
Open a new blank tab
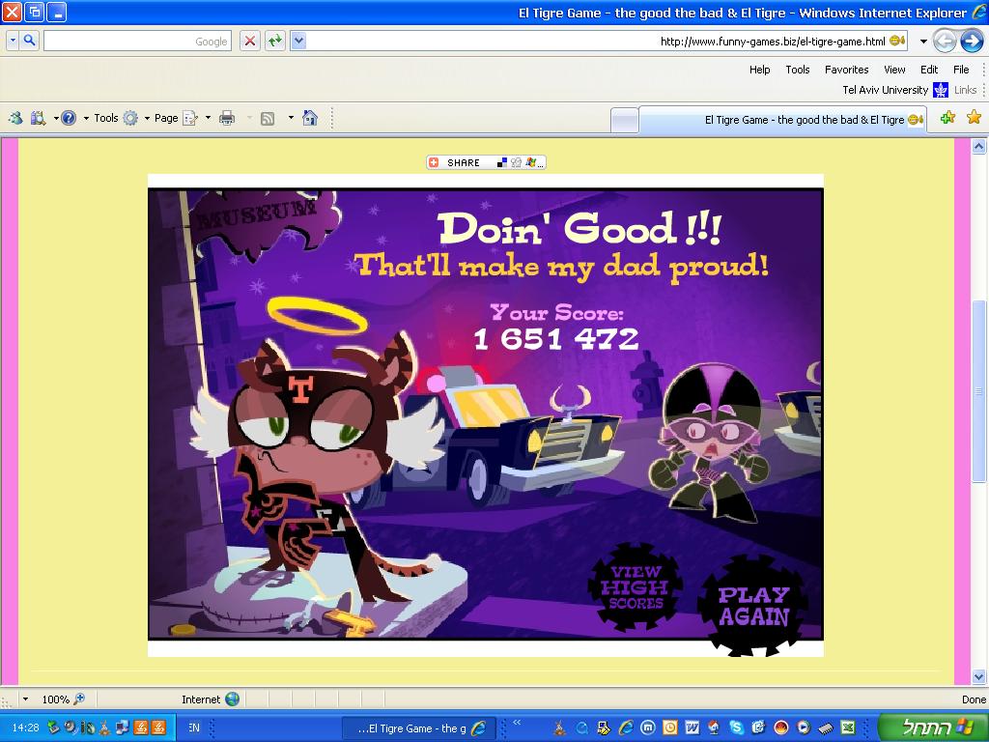[x=625, y=120]
